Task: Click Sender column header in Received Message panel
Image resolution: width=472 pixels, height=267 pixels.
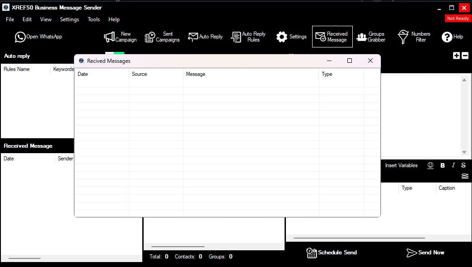Action: (x=65, y=159)
